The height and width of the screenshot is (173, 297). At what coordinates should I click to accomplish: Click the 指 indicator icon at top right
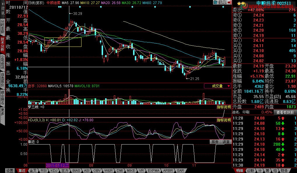click(x=215, y=2)
